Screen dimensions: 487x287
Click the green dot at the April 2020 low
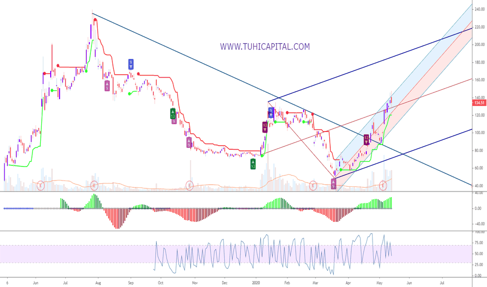click(341, 170)
